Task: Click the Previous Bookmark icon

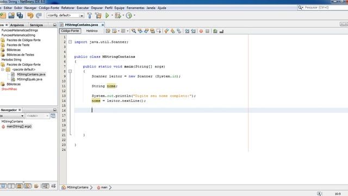Action: click(166, 31)
